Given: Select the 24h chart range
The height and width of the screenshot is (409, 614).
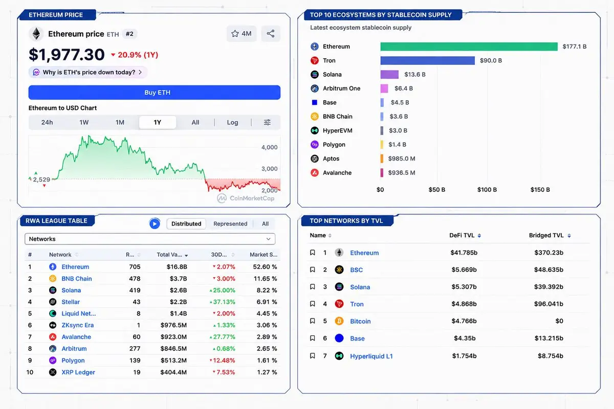Looking at the screenshot, I should pos(47,122).
